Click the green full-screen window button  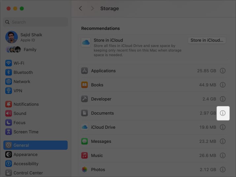tap(22, 9)
